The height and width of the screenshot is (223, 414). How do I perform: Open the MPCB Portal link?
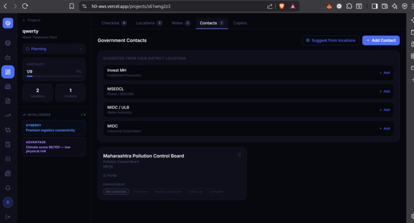pyautogui.click(x=110, y=175)
